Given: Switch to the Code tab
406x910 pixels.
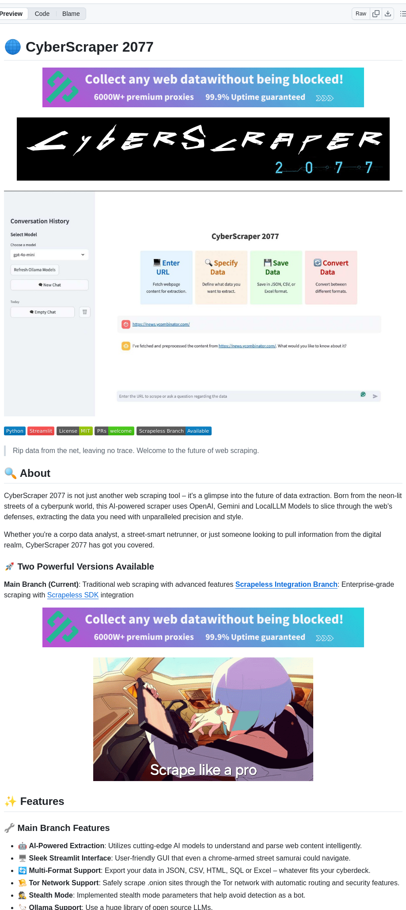Looking at the screenshot, I should pos(42,14).
